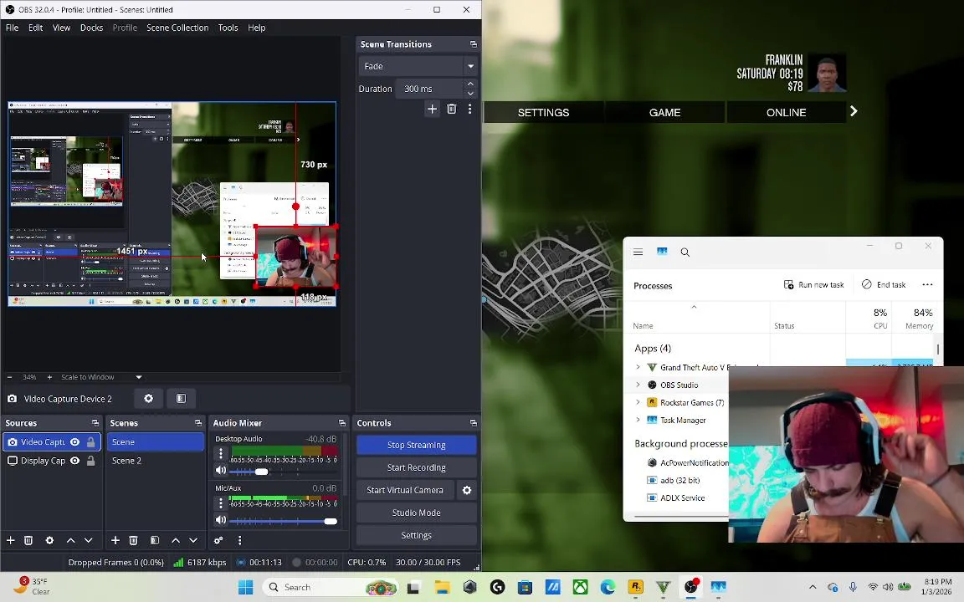Open advanced audio properties gears icon
Screen dimensions: 964x602
tap(218, 541)
